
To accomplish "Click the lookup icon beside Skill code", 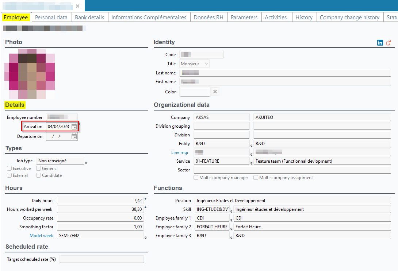I will [x=231, y=211].
